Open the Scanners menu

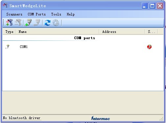14,14
